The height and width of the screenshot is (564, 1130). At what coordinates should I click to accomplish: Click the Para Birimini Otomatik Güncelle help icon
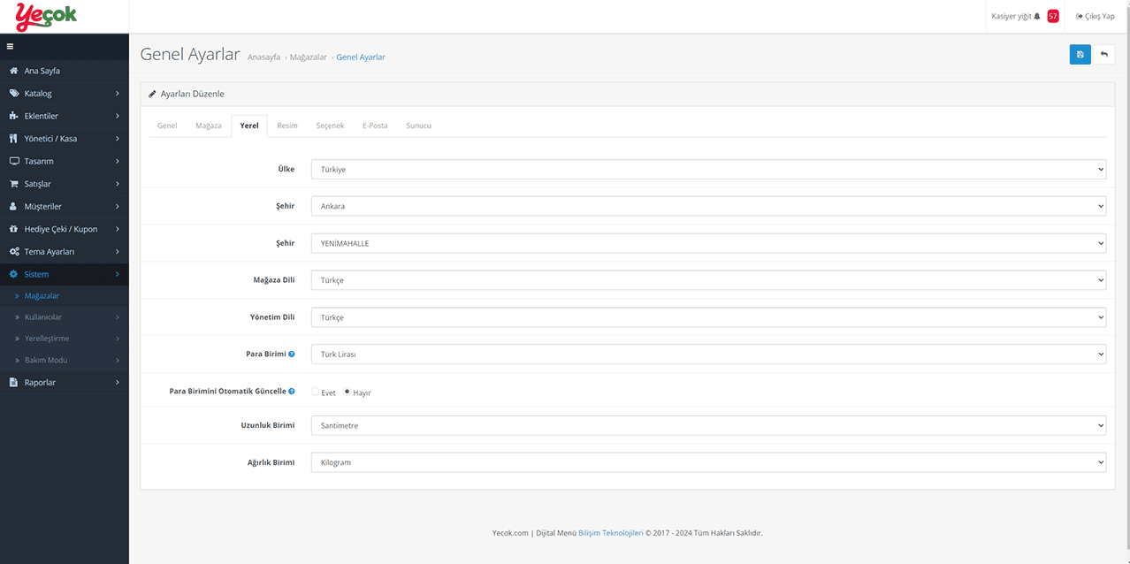click(x=292, y=391)
